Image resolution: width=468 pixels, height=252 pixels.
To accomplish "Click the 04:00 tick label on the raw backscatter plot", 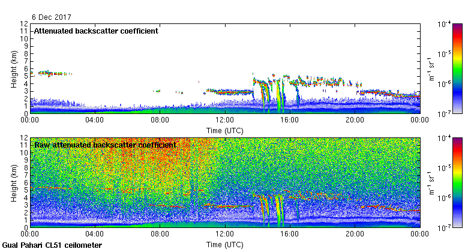I will point(95,234).
